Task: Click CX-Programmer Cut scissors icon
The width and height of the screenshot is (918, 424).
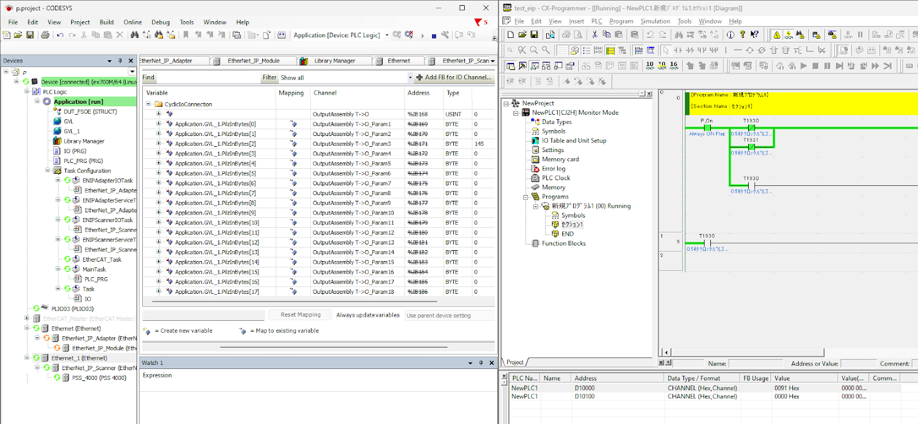Action: (x=595, y=34)
